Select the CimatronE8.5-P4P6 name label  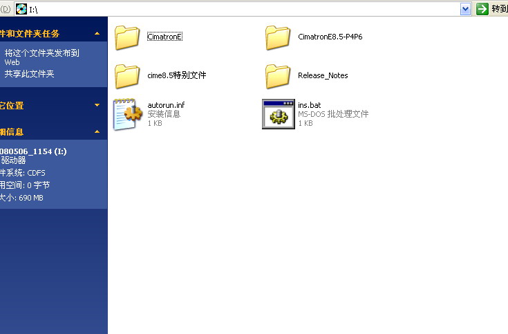330,37
